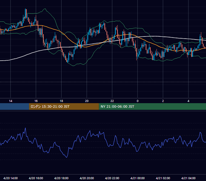The height and width of the screenshot is (181, 206).
Task: Click the hour label 22 on price chart axis
Action: click(x=112, y=101)
